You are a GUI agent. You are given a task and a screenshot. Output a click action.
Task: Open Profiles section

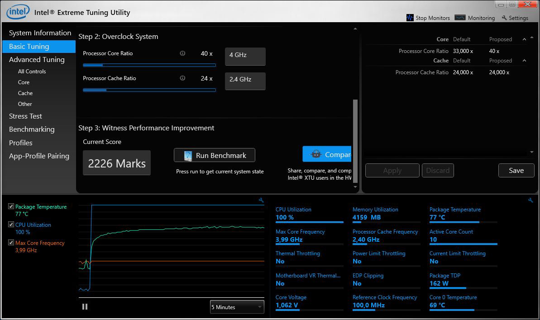click(x=21, y=143)
